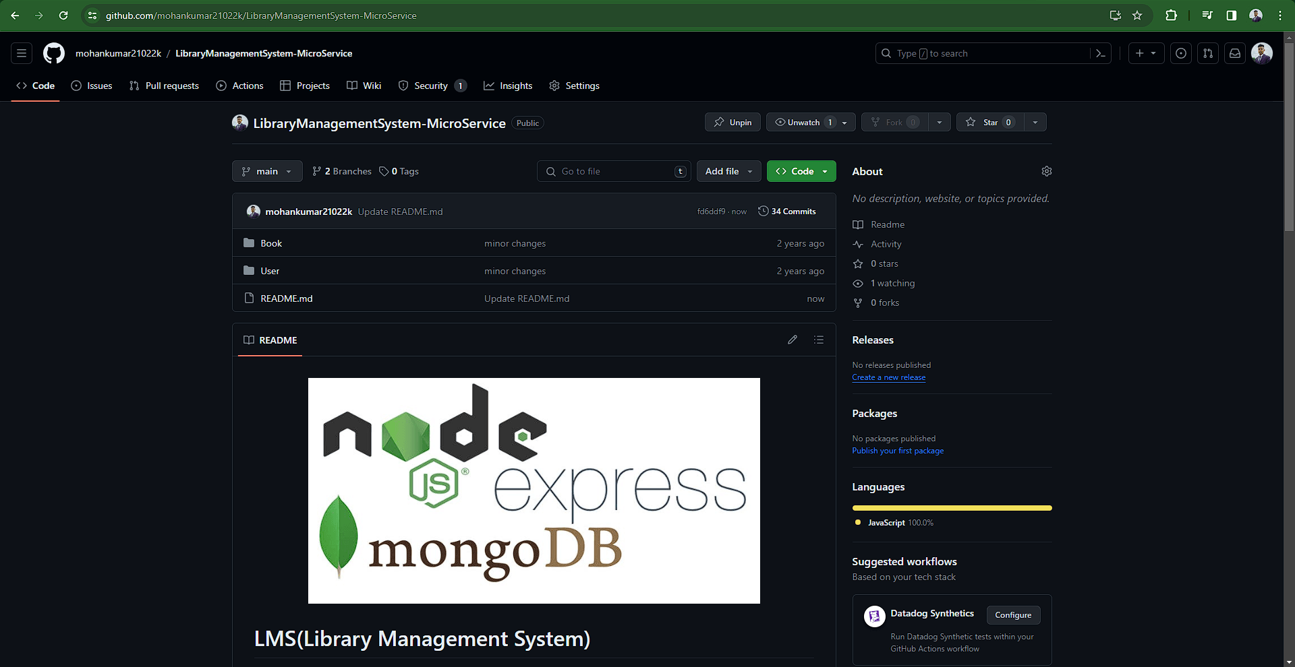Click the JavaScript language bar
Screen dimensions: 1295x667
[x=952, y=508]
